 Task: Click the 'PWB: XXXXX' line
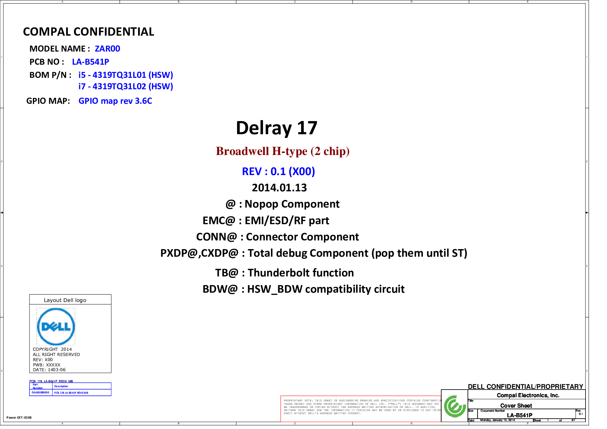coord(47,365)
